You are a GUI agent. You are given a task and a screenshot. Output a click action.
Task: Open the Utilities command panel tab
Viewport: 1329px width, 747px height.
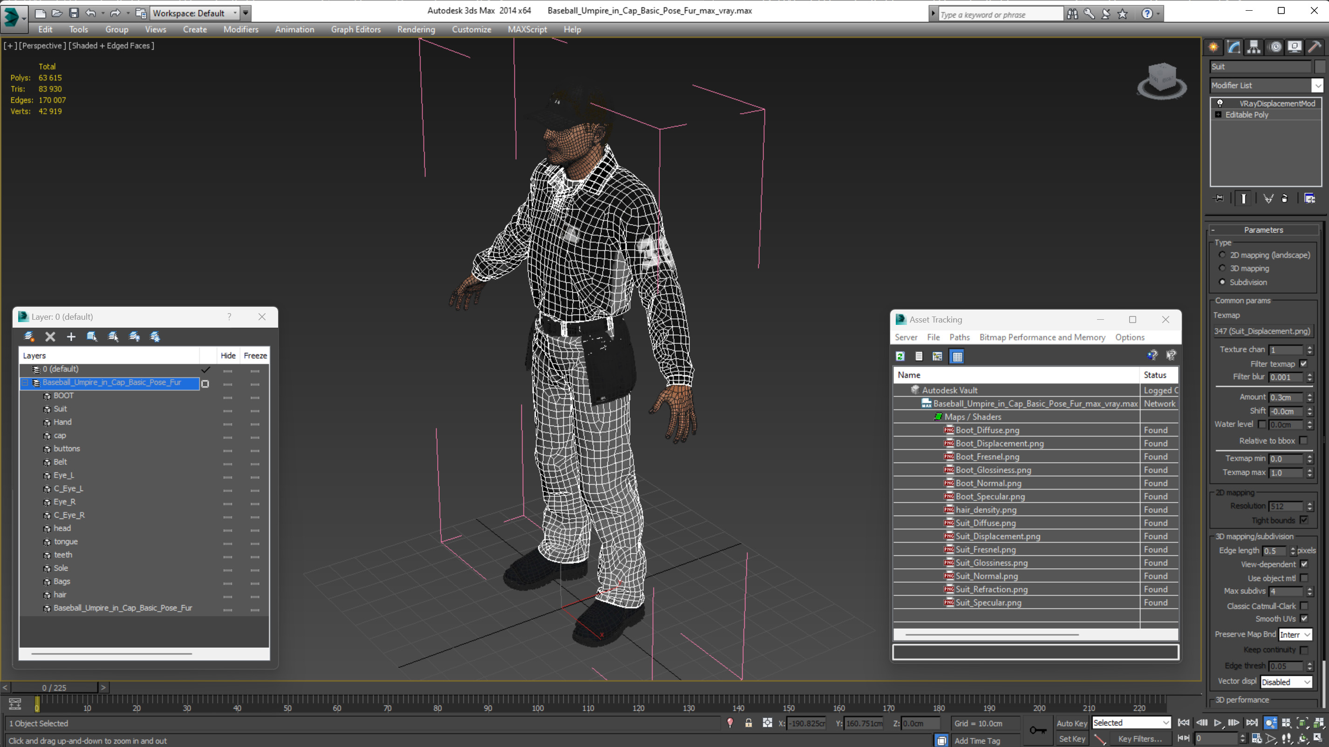coord(1315,47)
